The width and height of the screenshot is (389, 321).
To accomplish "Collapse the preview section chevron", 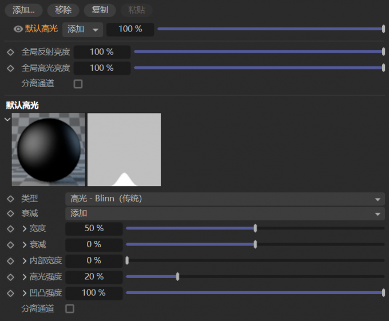I will pyautogui.click(x=7, y=120).
